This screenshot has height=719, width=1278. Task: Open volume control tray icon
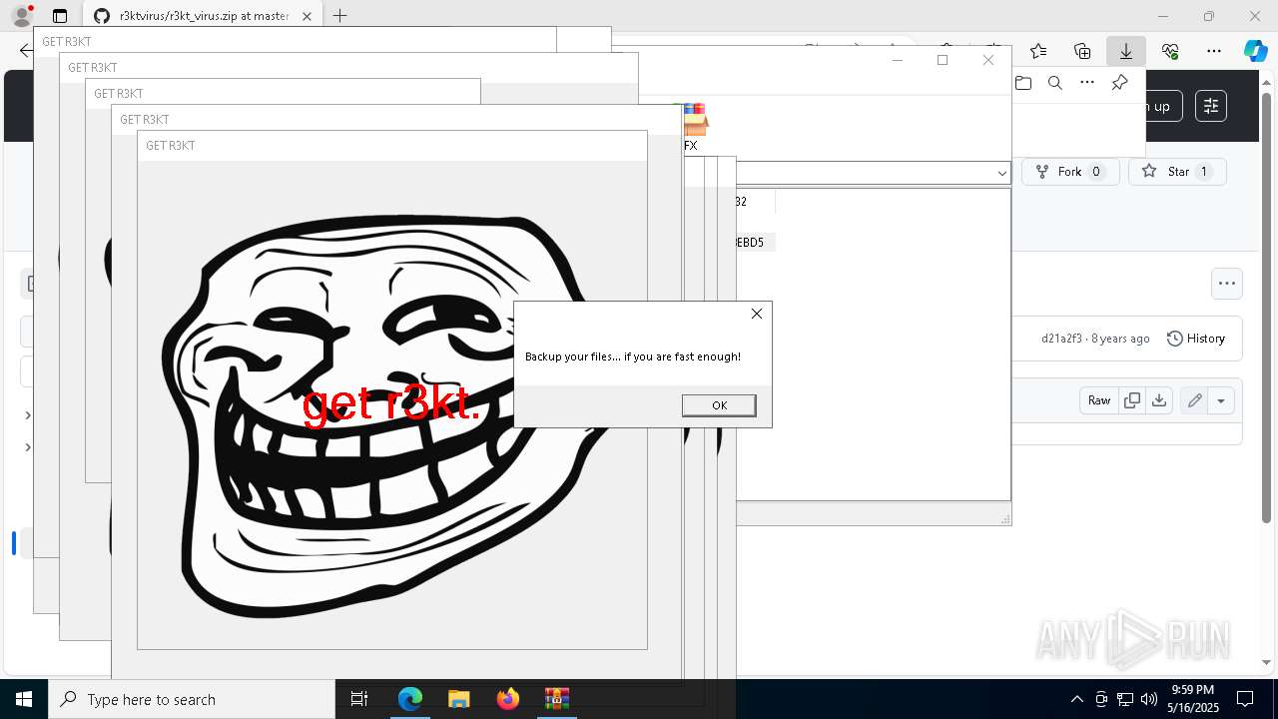pos(1149,699)
